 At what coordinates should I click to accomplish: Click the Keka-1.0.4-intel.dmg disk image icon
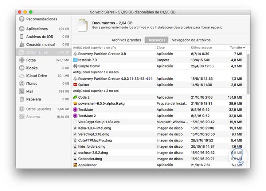(x=75, y=128)
